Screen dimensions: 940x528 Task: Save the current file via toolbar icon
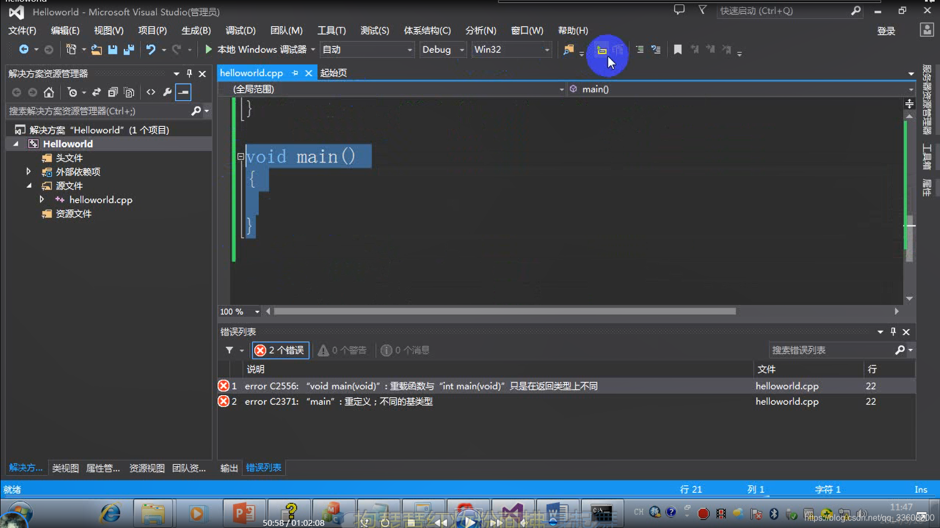click(112, 50)
